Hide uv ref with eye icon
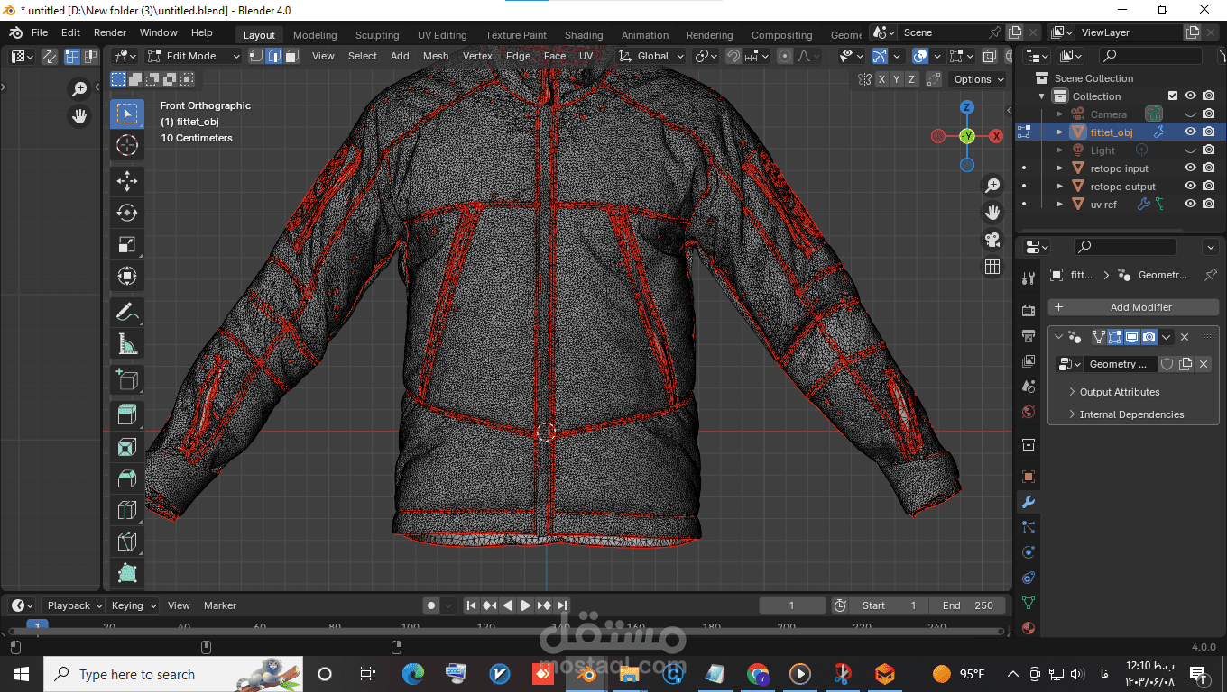The height and width of the screenshot is (692, 1227). [1190, 204]
